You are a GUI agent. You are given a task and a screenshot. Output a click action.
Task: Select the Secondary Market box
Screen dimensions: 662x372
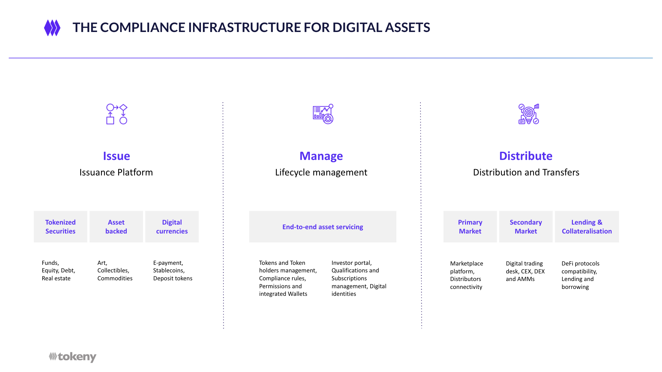(526, 227)
